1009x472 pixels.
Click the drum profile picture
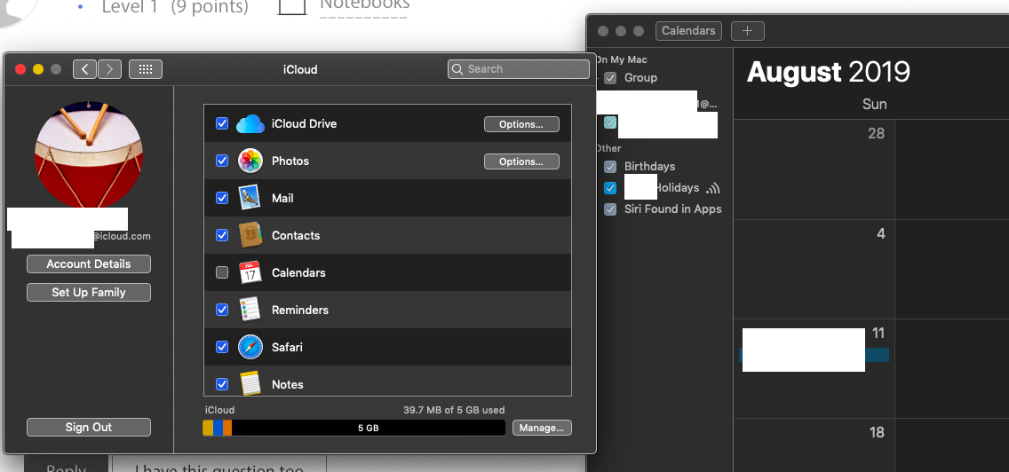[89, 154]
